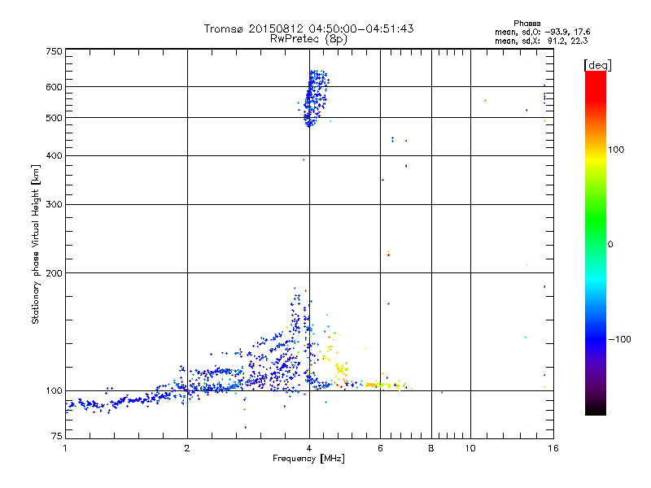
Task: Click the x-axis '4' tick label
Action: coord(309,448)
